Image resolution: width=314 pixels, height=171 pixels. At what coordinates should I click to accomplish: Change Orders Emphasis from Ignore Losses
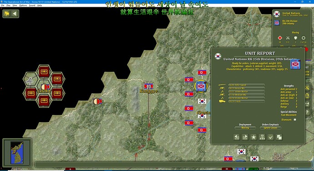270,128
